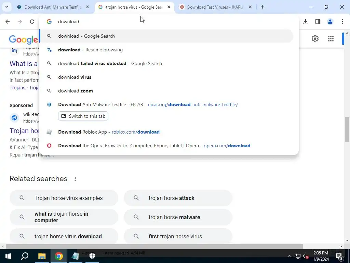
Task: Go back with the browser back arrow
Action: (x=8, y=22)
